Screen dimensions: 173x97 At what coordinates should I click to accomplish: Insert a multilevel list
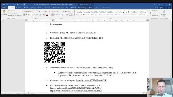pos(59,11)
